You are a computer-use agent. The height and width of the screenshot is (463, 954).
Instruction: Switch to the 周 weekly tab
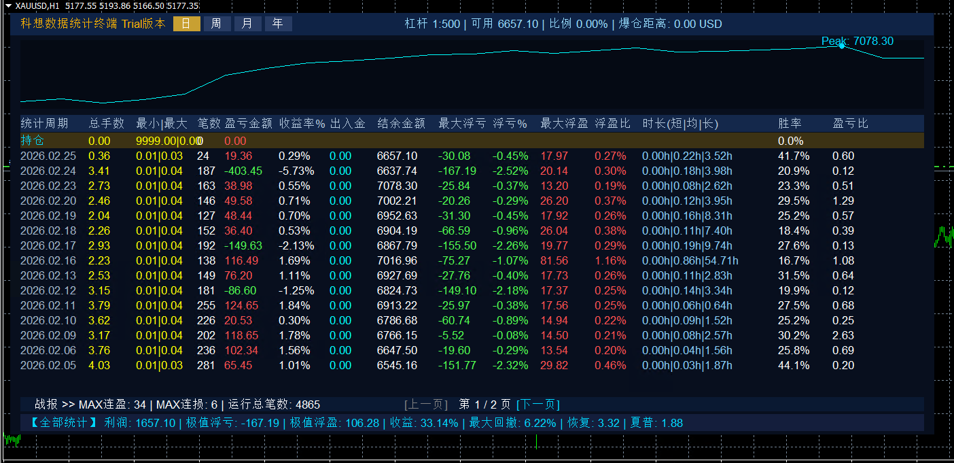(x=216, y=24)
